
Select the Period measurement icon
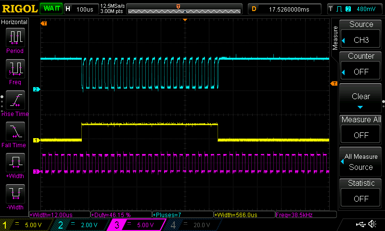tap(15, 38)
